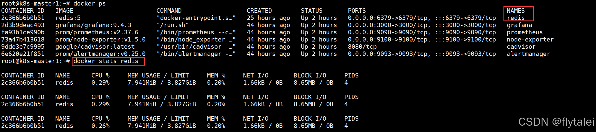Click the node-exporter container name
This screenshot has width=596, height=132.
coord(530,40)
